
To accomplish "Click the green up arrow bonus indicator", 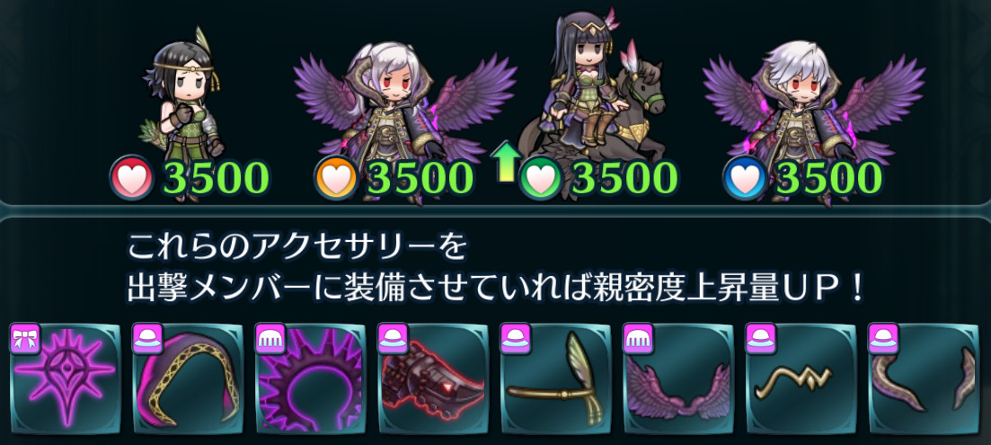I will pyautogui.click(x=504, y=161).
